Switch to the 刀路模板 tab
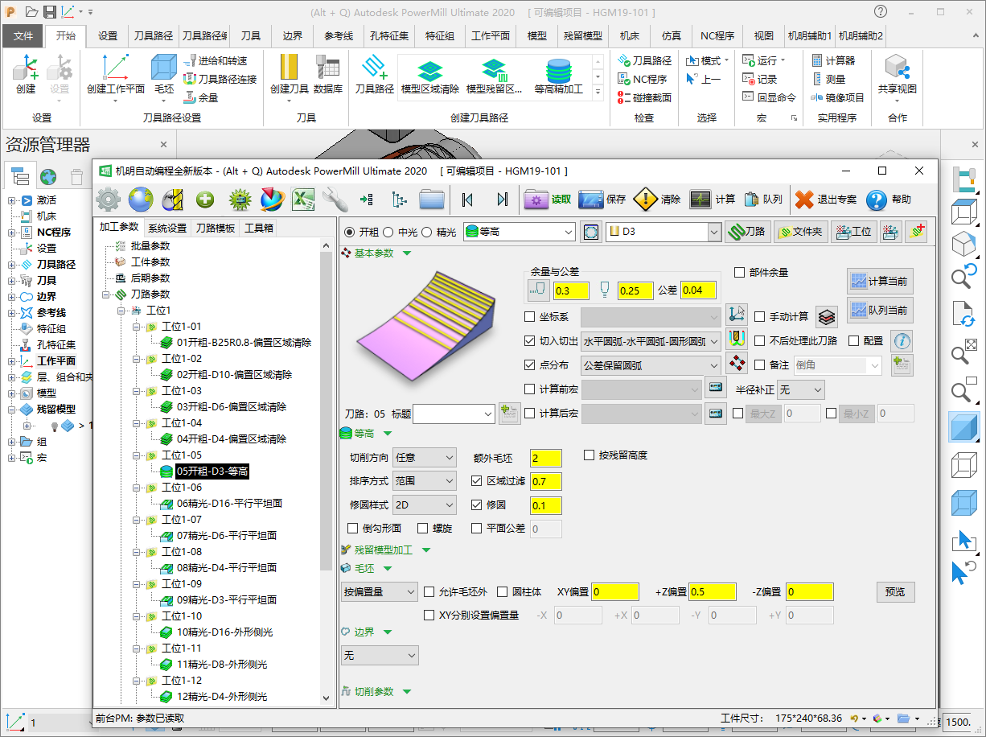 coord(216,228)
